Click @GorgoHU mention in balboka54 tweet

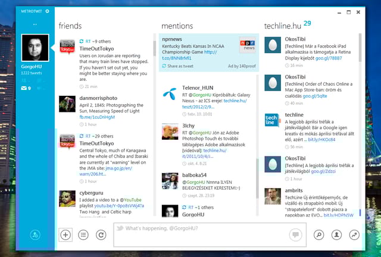coord(193,182)
